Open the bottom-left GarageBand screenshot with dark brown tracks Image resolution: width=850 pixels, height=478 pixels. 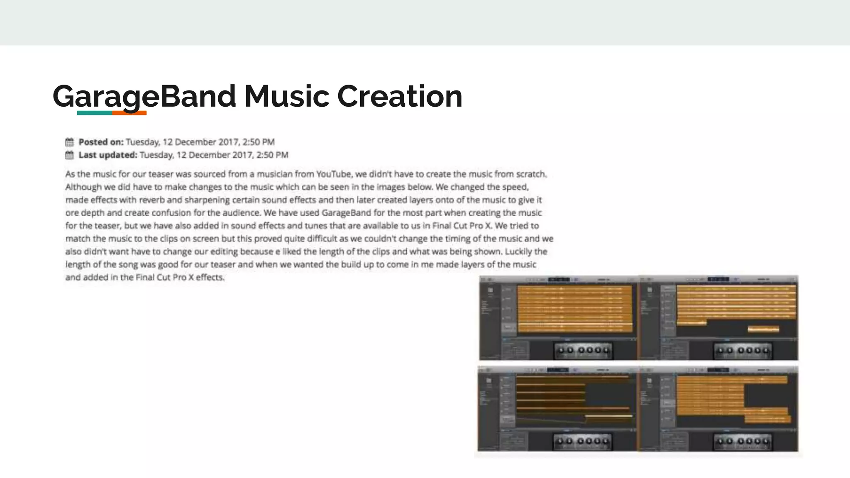(557, 409)
